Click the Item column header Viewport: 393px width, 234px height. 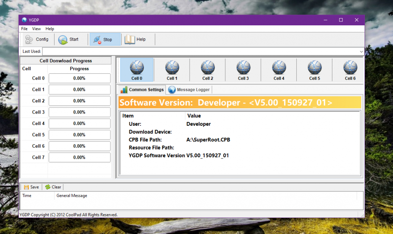[x=153, y=116]
